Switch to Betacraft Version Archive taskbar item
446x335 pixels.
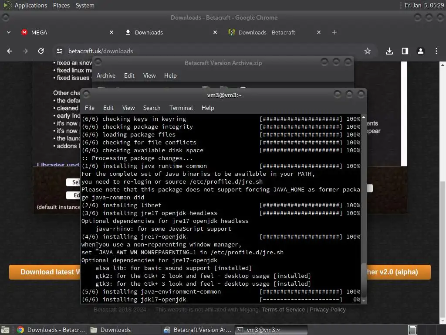(x=198, y=330)
